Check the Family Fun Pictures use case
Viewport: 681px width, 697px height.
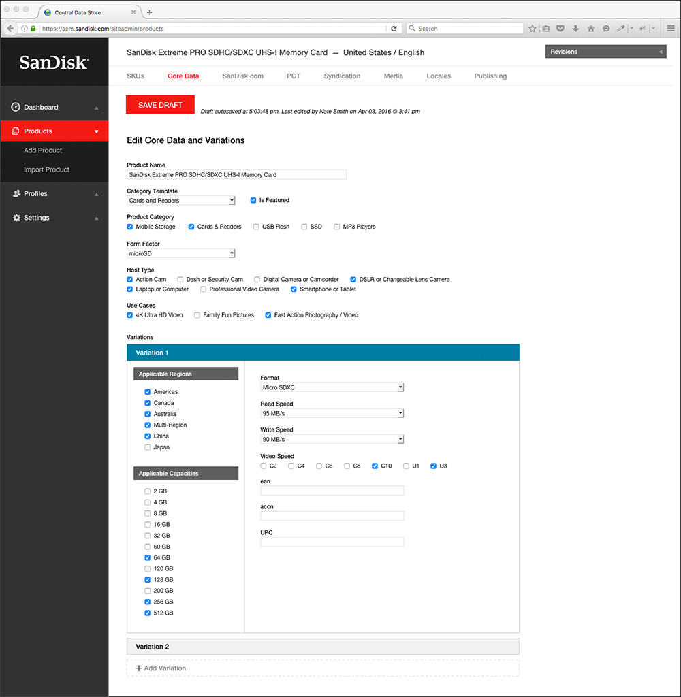point(197,315)
